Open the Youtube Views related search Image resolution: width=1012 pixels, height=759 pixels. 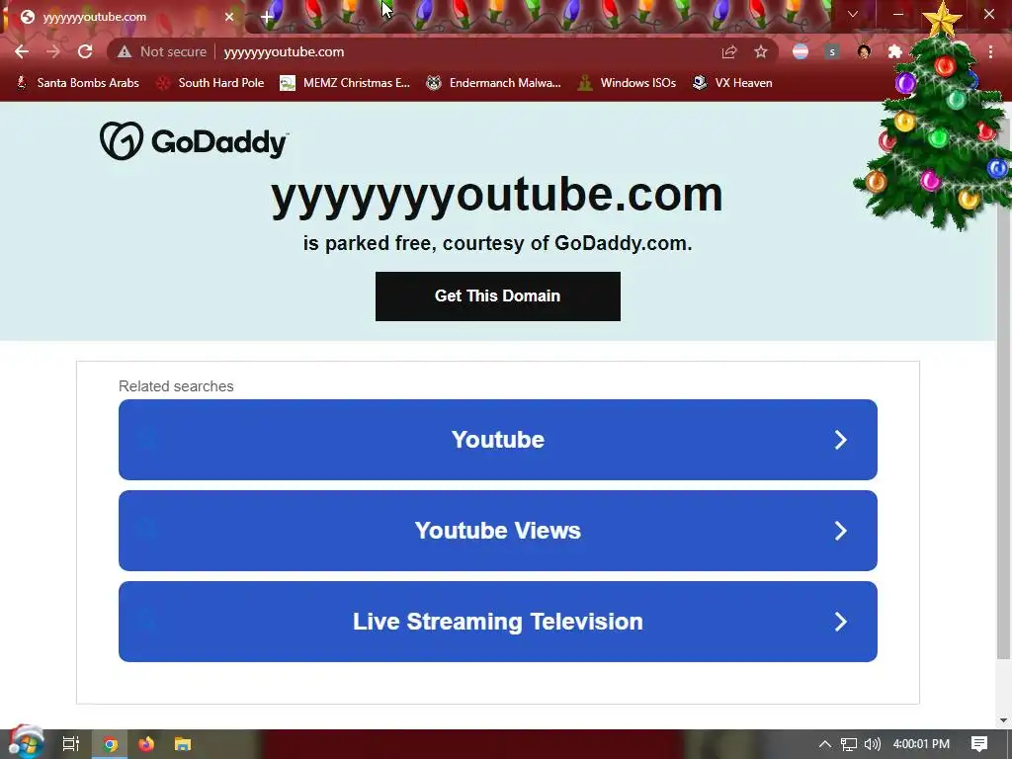498,531
